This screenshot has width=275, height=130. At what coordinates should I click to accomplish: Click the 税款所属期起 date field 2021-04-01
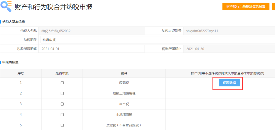click(x=92, y=49)
